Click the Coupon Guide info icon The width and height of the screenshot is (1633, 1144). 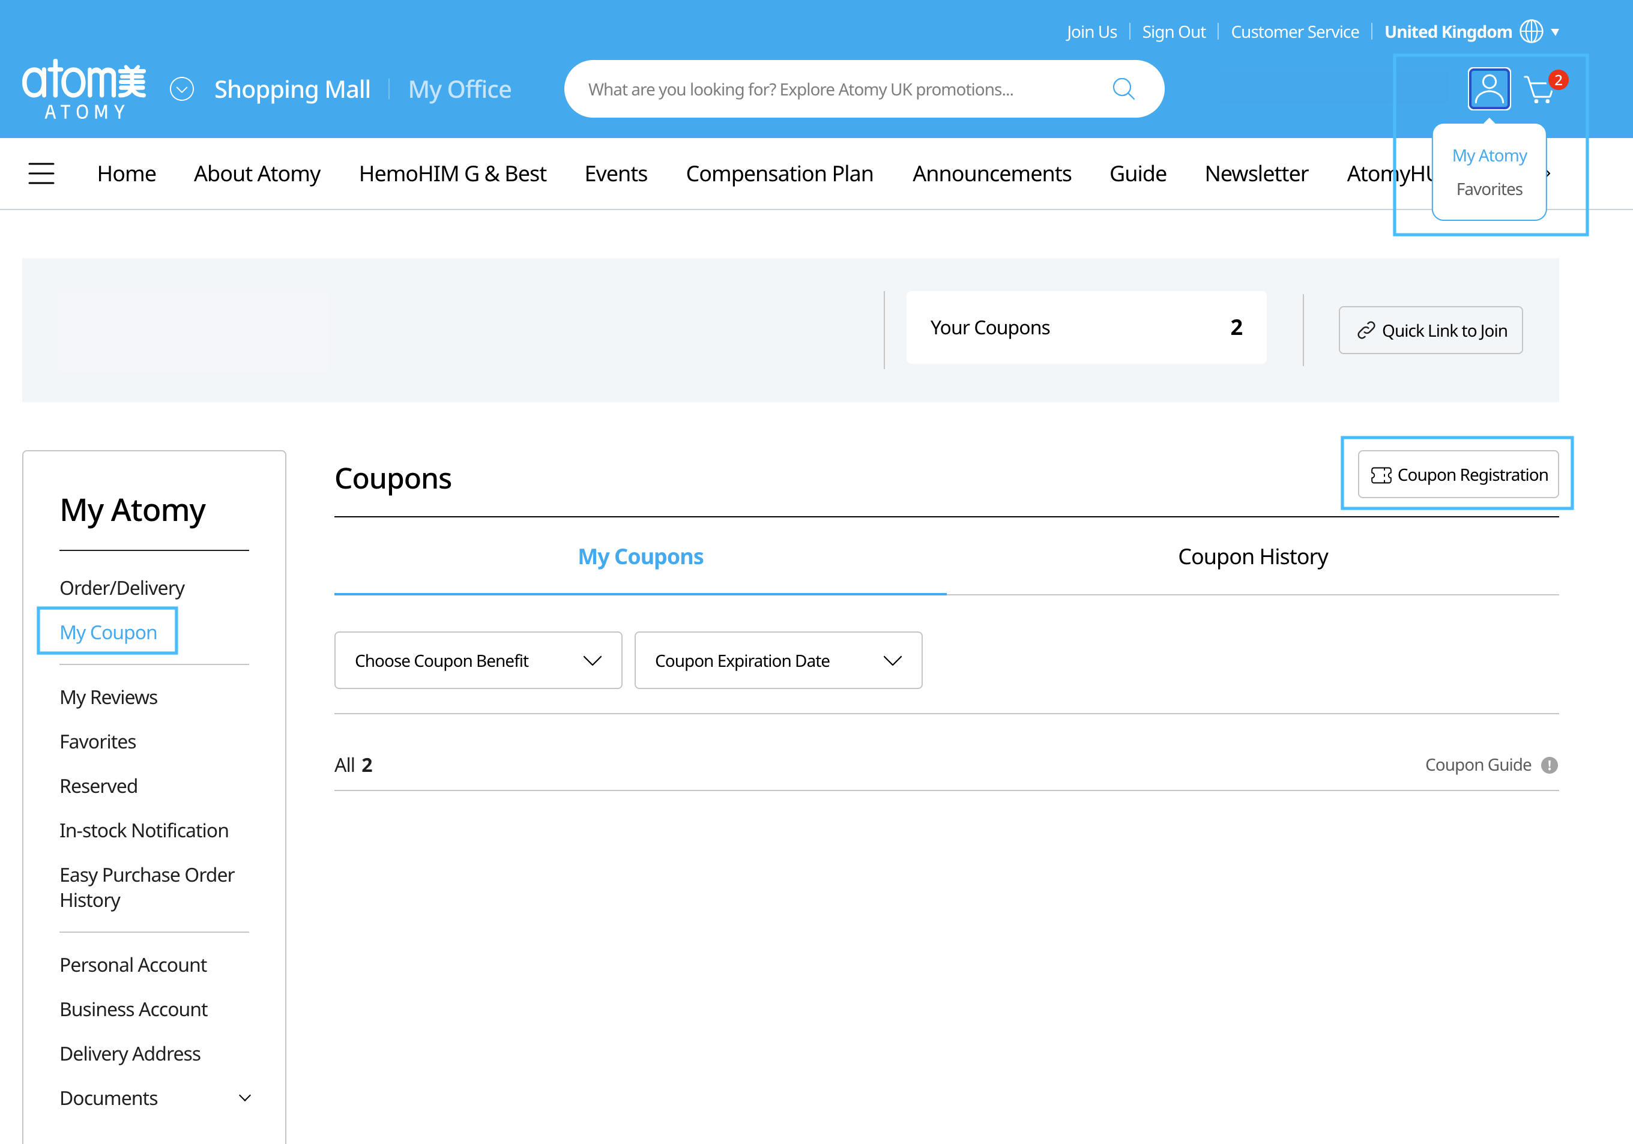[1549, 765]
